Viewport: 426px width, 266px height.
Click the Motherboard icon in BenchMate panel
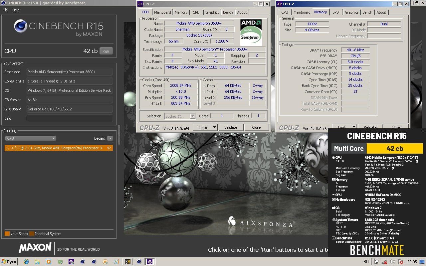pyautogui.click(x=333, y=199)
